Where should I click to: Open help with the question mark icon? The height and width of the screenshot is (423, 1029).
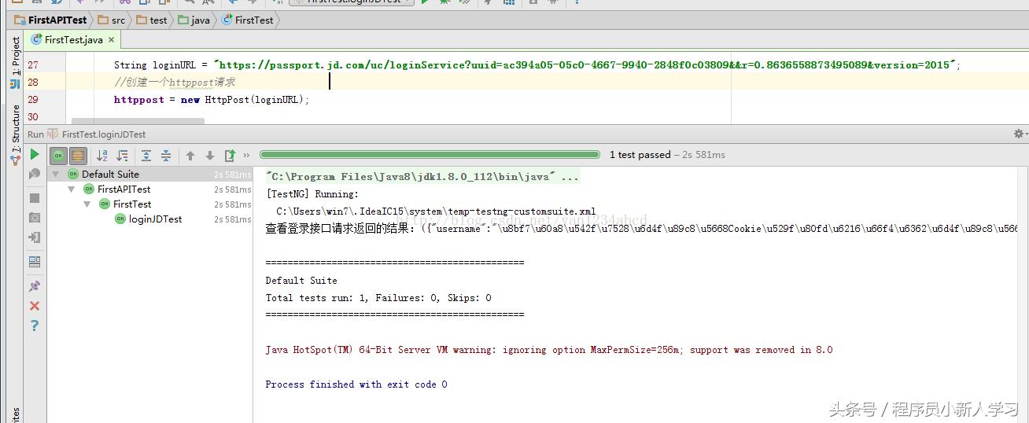(x=34, y=326)
